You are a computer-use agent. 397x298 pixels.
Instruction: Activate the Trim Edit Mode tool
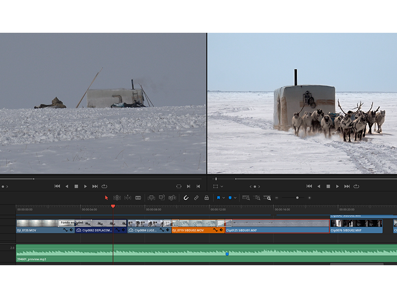point(117,198)
